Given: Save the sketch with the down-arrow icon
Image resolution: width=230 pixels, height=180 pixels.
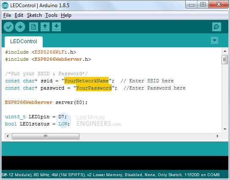Looking at the screenshot, I should click(57, 27).
